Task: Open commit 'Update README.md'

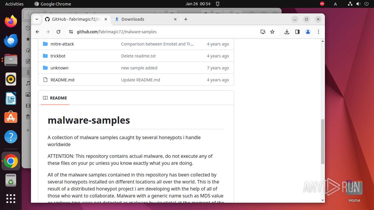Action: pyautogui.click(x=141, y=80)
